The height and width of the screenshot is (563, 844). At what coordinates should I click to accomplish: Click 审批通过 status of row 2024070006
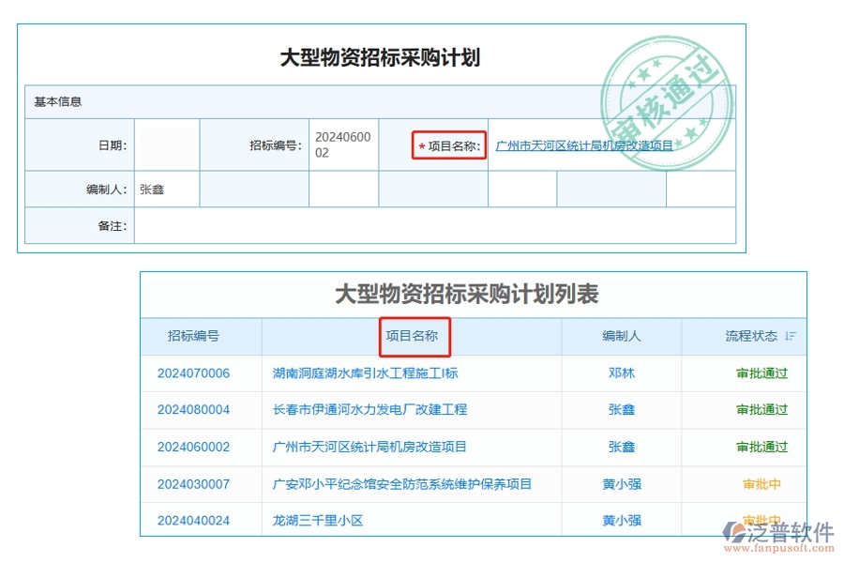coord(761,373)
